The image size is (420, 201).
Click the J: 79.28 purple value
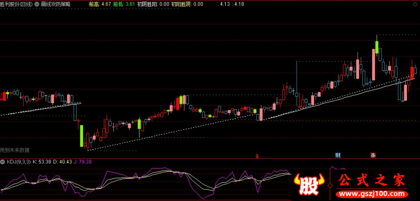pos(82,162)
